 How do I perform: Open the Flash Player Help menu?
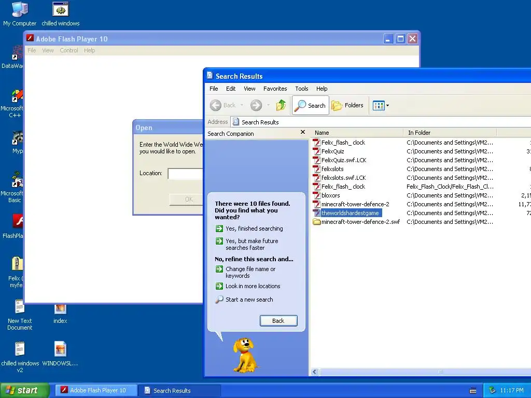(89, 50)
